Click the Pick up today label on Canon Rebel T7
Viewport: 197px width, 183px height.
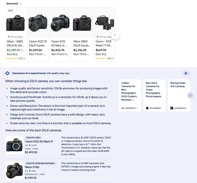[104, 37]
